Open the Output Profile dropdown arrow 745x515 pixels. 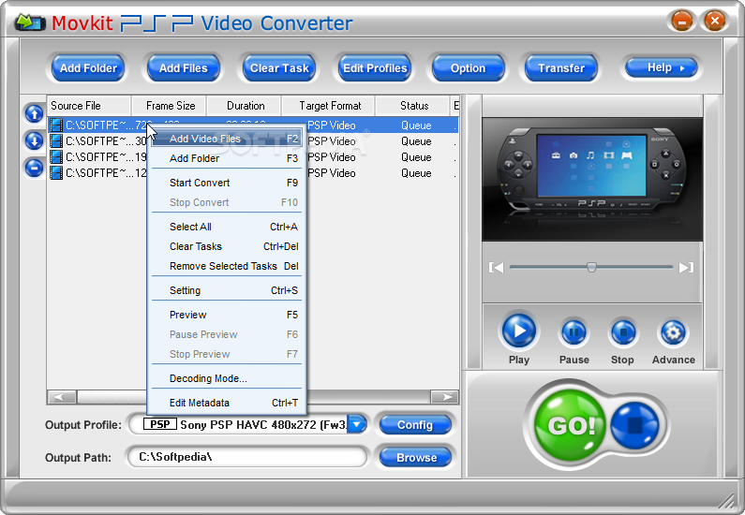pyautogui.click(x=357, y=424)
